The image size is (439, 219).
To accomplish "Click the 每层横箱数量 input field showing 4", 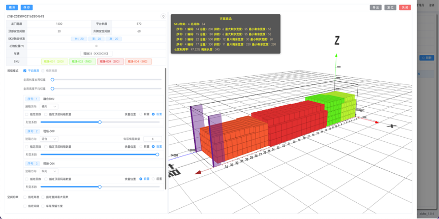I will (152, 139).
